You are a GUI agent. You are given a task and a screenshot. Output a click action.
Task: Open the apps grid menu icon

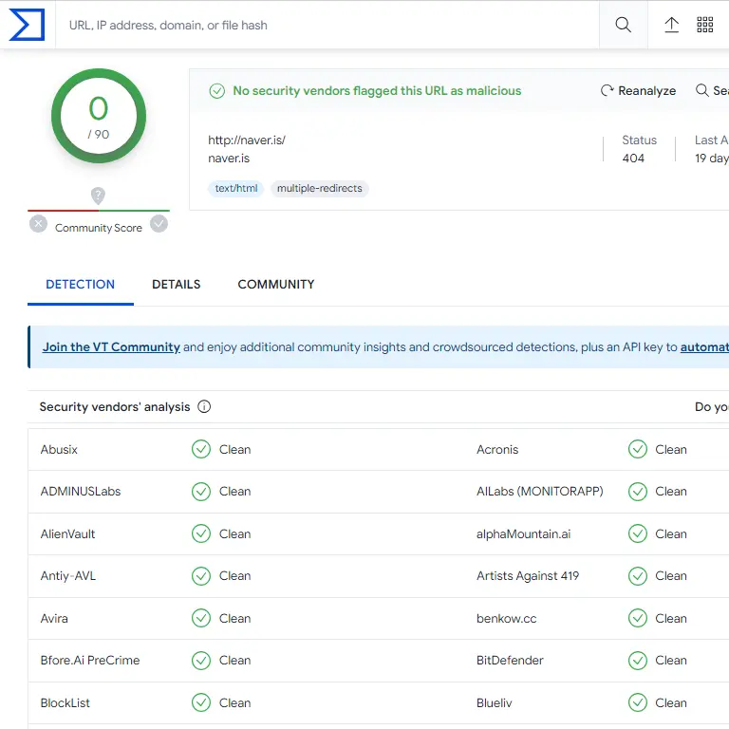coord(705,25)
